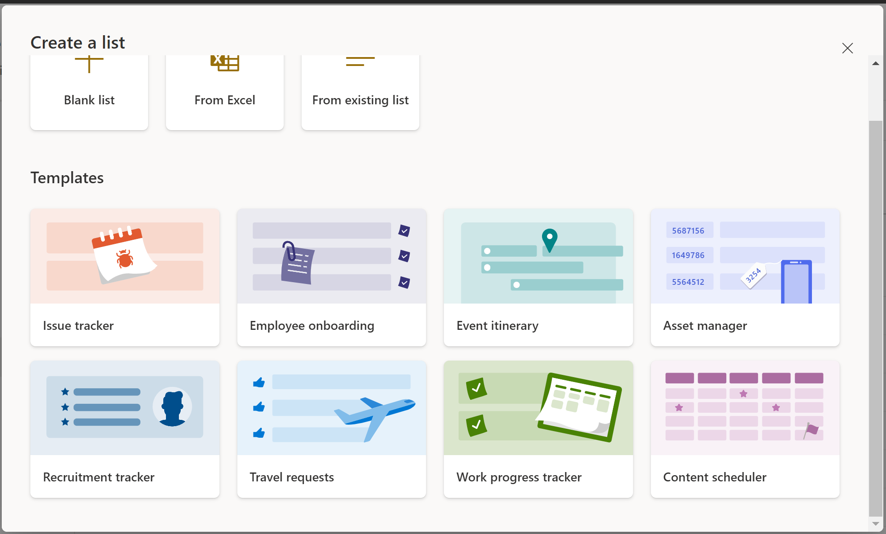The width and height of the screenshot is (886, 534).
Task: Click the green calendar icon in Work progress tracker
Action: 579,407
